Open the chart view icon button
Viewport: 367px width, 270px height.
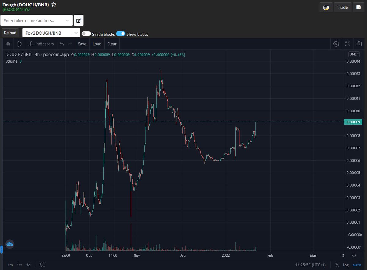(x=326, y=7)
